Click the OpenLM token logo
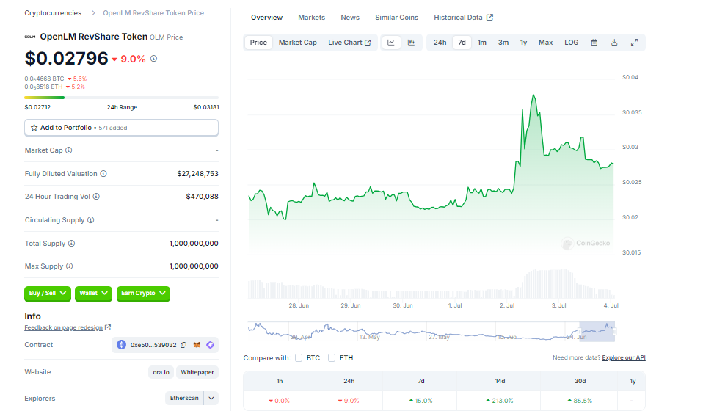This screenshot has height=411, width=714. 30,37
